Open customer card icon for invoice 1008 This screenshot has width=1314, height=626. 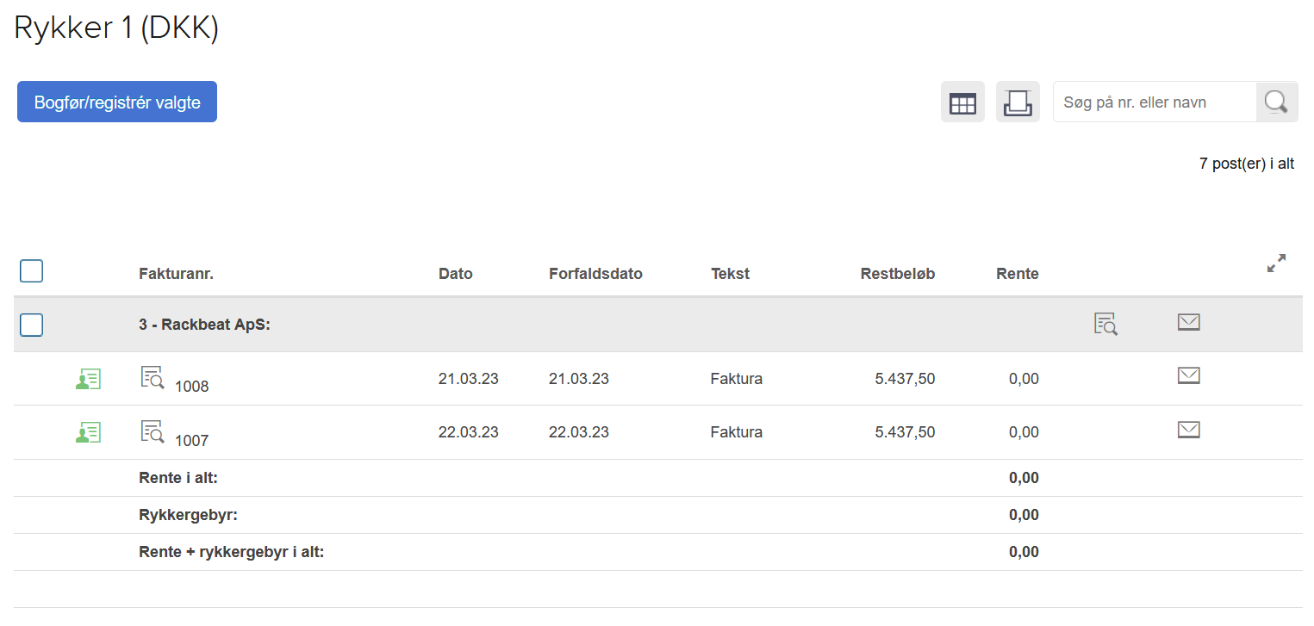point(88,379)
